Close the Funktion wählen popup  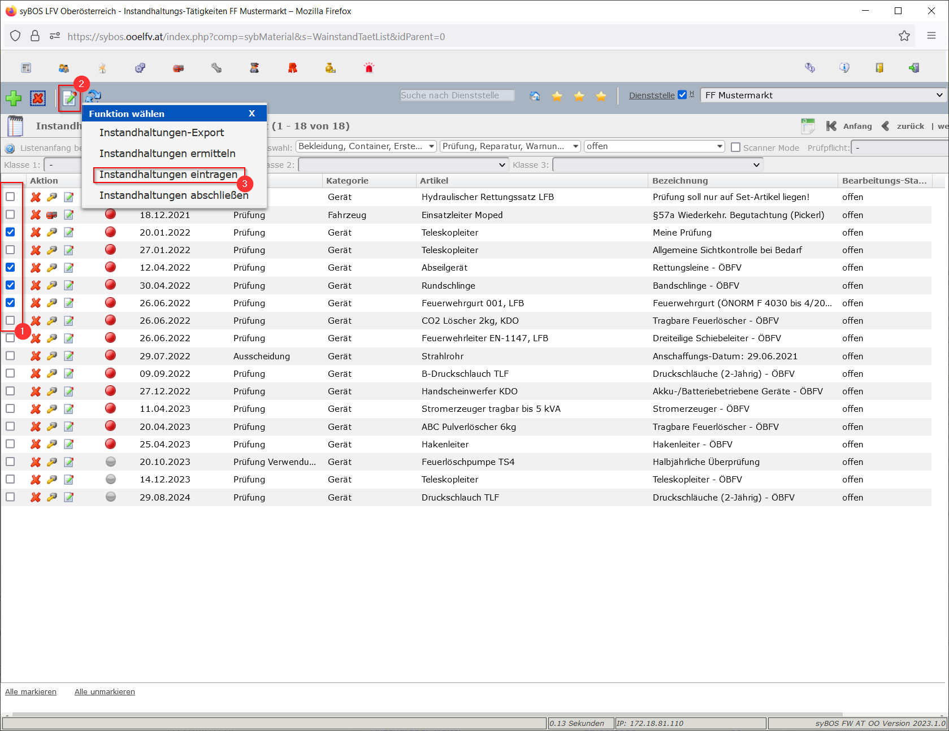point(252,114)
